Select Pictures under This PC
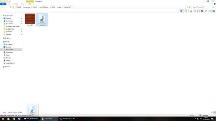Screen dimensions: 216x121 pos(8,58)
